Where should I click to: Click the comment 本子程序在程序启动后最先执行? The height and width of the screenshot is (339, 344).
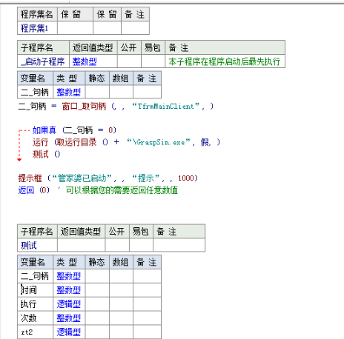point(225,61)
